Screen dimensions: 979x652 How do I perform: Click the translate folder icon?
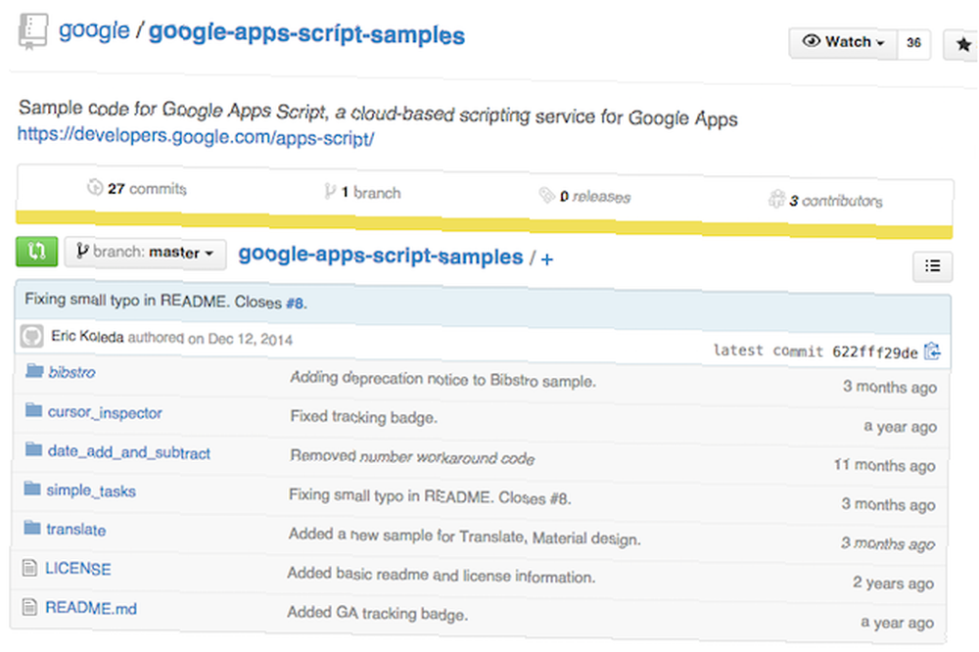click(32, 528)
